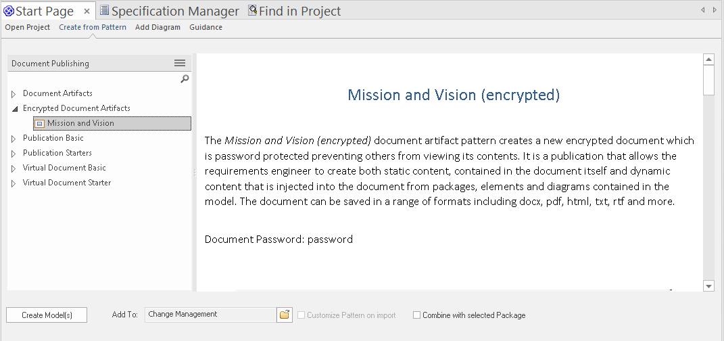Browse Add To package folder icon
The image size is (724, 341).
(285, 315)
